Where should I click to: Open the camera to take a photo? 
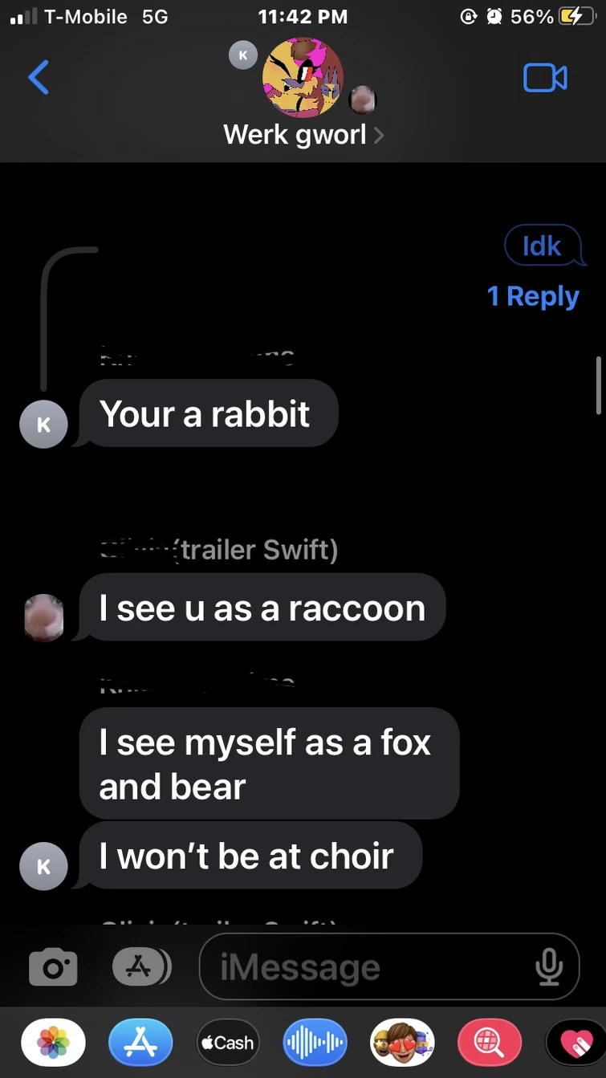click(54, 968)
